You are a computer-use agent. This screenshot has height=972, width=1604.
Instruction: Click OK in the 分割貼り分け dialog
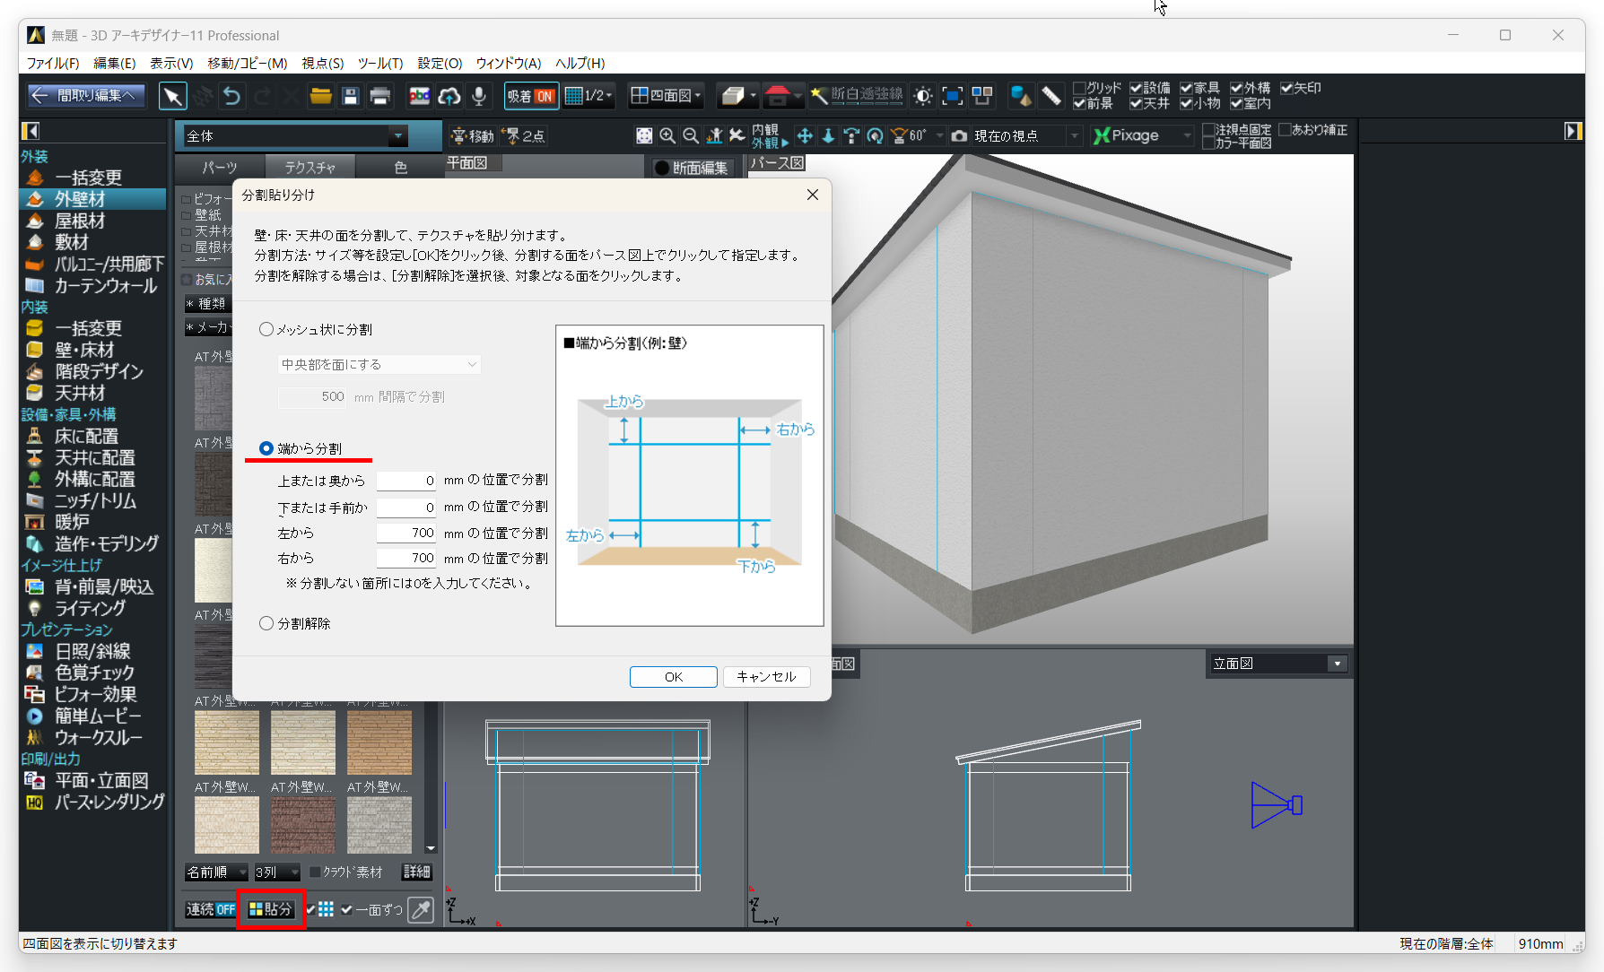(673, 677)
